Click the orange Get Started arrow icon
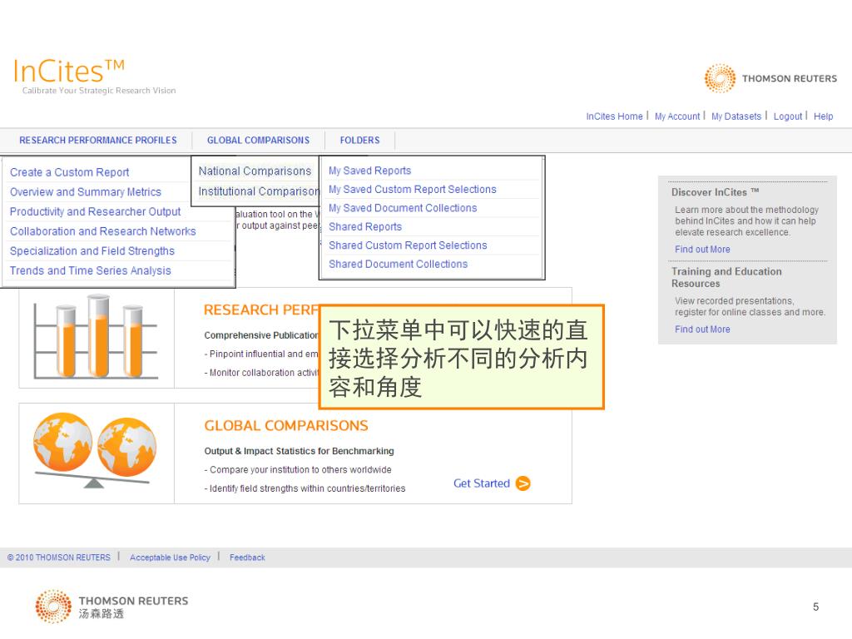This screenshot has width=852, height=639. coord(523,483)
